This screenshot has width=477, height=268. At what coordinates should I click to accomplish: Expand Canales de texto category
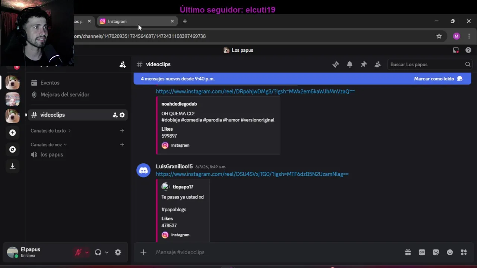[50, 131]
